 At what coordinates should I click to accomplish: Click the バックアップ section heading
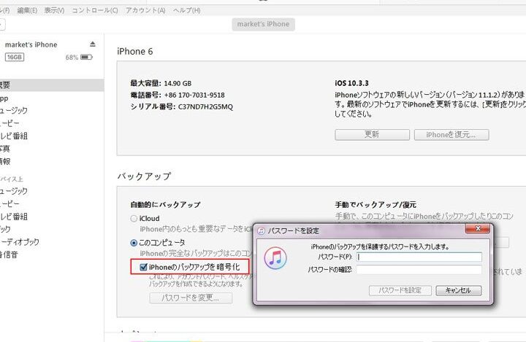pyautogui.click(x=144, y=176)
